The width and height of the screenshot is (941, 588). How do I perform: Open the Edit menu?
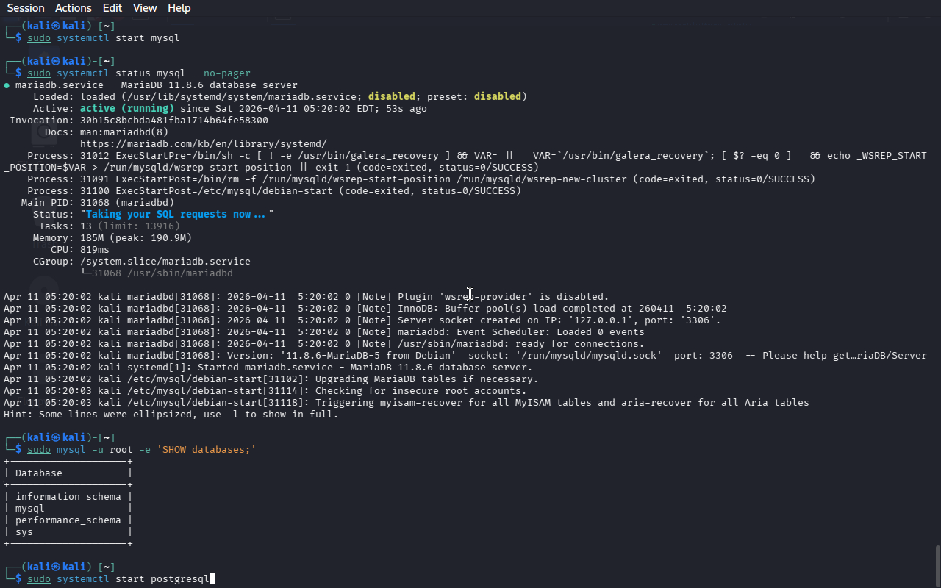[112, 8]
